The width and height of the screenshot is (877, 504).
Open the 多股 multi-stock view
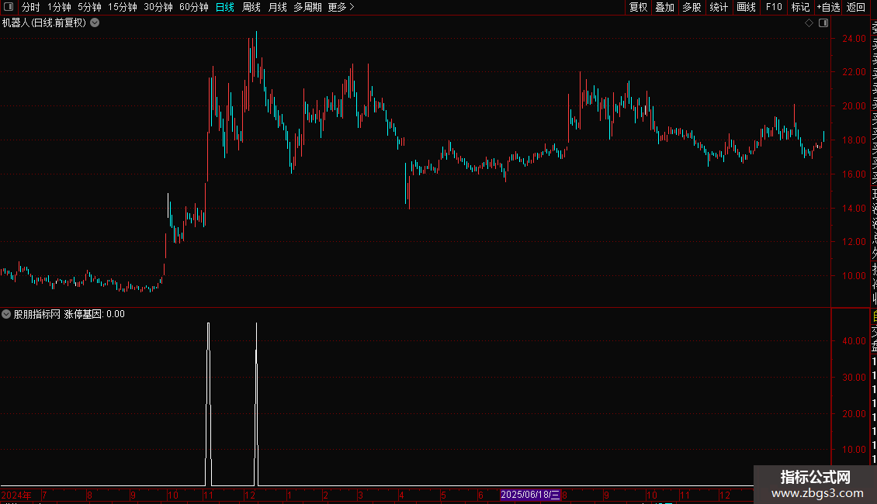coord(692,7)
